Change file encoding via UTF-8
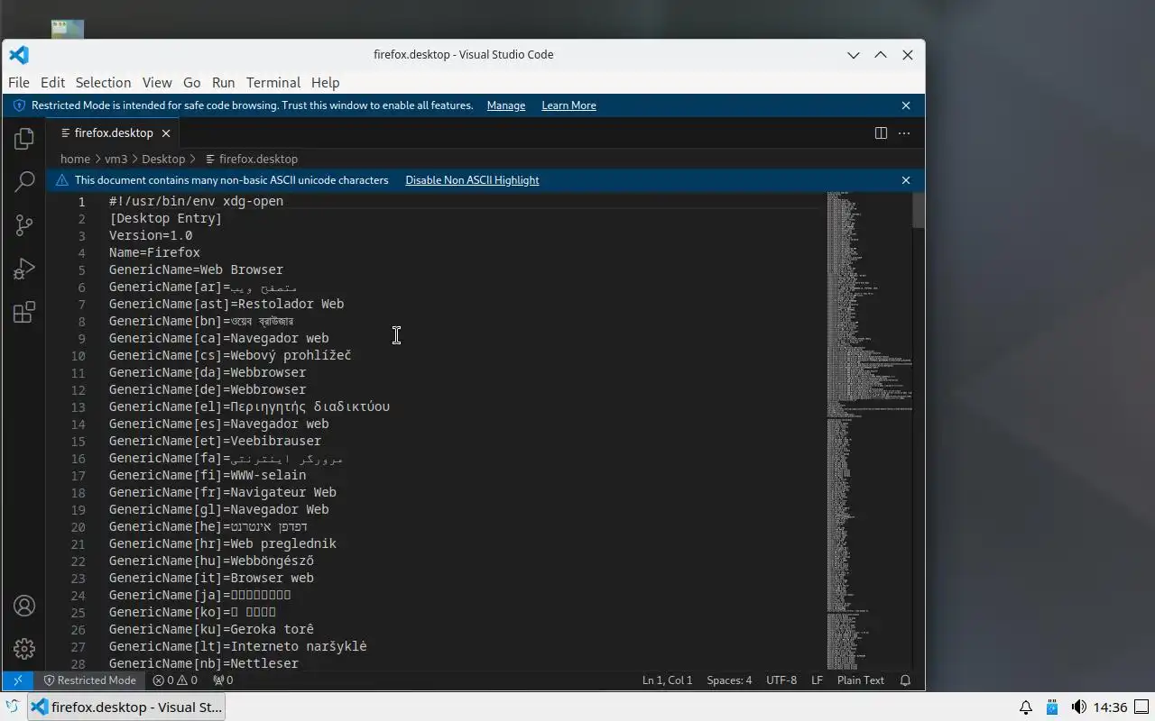Screen dimensions: 1155x721 (x=781, y=680)
